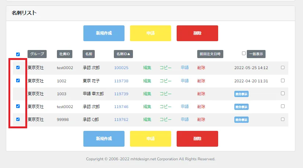Open the 名刺ID link 119762
The image size is (303, 168).
tap(121, 120)
